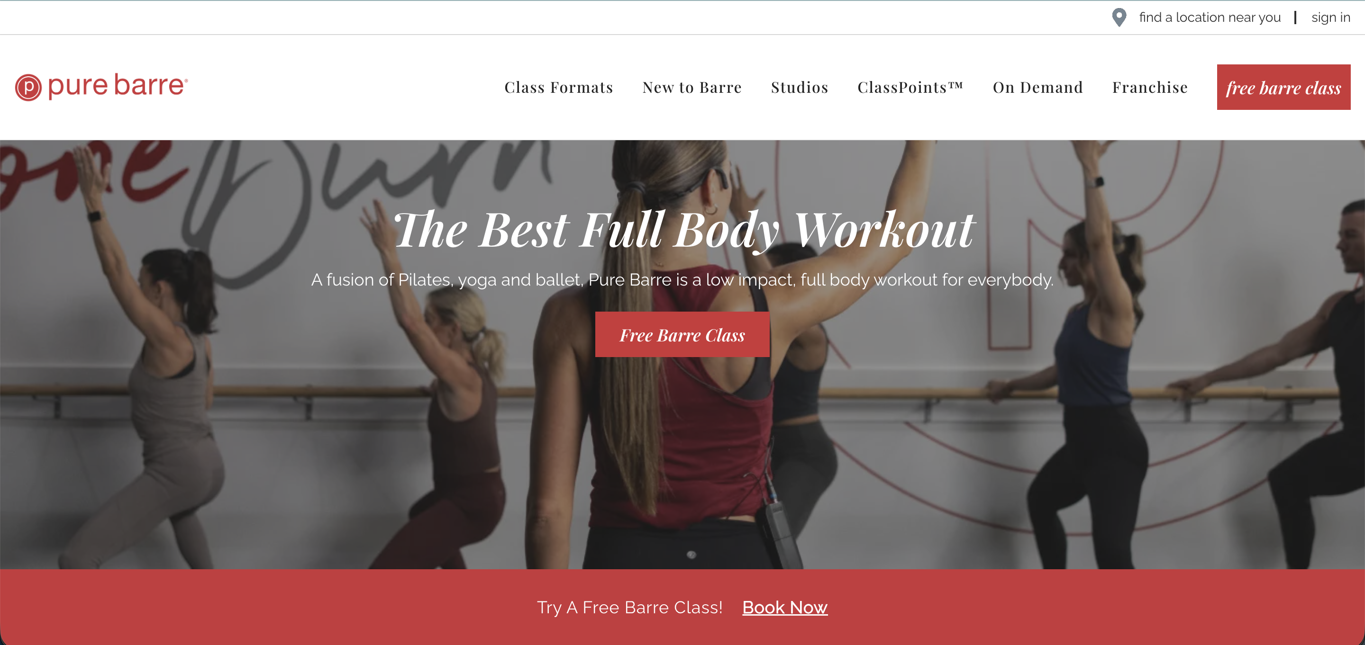
Task: Click the location pin icon
Action: [1119, 18]
